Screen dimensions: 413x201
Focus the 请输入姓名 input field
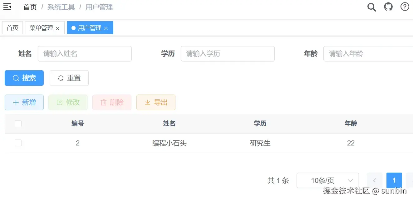(85, 54)
